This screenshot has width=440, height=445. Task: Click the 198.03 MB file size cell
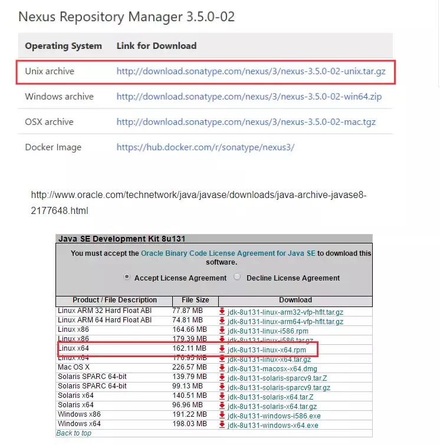(x=189, y=423)
